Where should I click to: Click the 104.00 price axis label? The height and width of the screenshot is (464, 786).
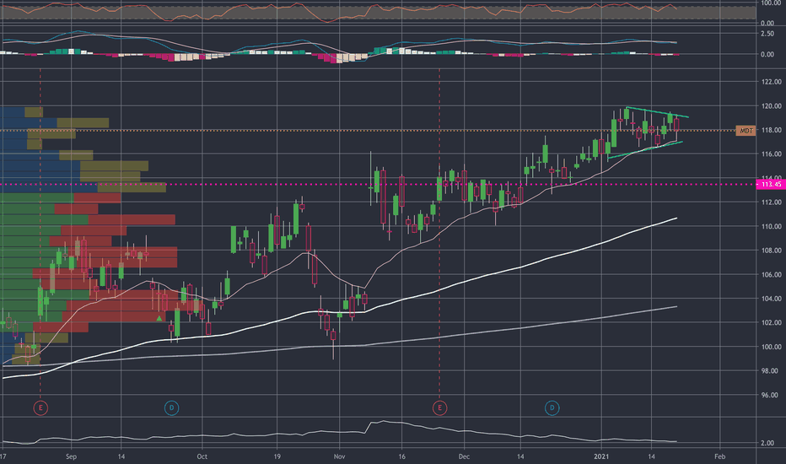click(x=771, y=299)
